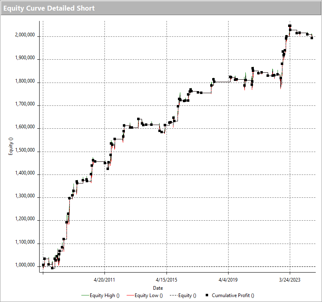Viewport: 322px width, 302px height.
Task: Click the 1,700,000 y-axis label
Action: click(x=25, y=104)
